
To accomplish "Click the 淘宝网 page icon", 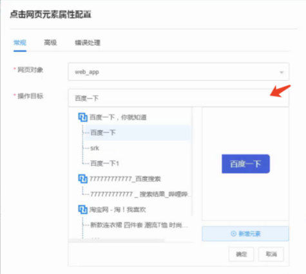I will (82, 209).
